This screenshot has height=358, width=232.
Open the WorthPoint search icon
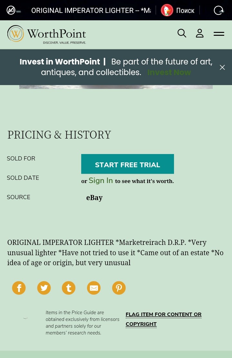[x=182, y=33]
